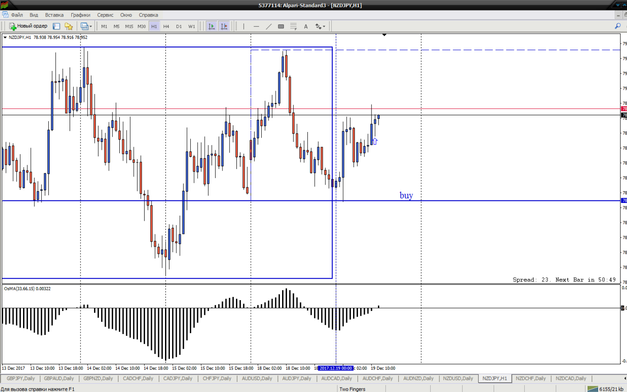Open the Вид menu
This screenshot has height=392, width=627.
point(34,15)
